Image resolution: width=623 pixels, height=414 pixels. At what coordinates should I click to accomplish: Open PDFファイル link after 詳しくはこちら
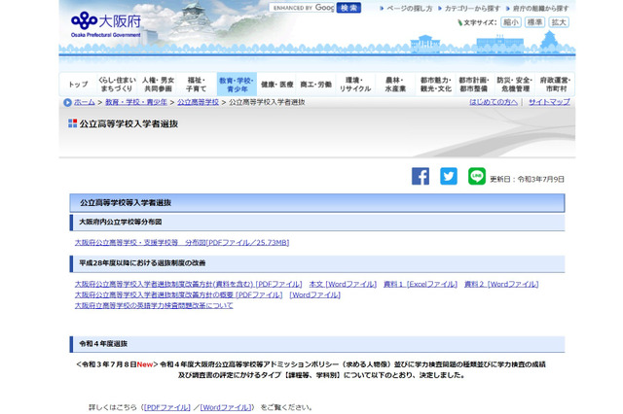[167, 407]
